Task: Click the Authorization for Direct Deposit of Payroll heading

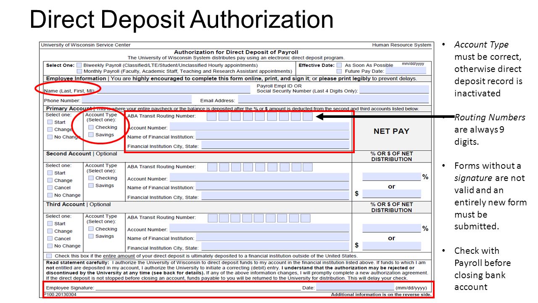Action: 236,52
